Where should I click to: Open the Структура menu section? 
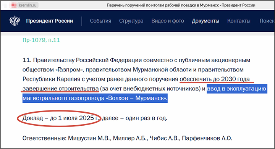(x=131, y=21)
